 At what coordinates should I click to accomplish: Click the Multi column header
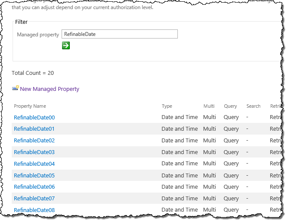tap(209, 106)
